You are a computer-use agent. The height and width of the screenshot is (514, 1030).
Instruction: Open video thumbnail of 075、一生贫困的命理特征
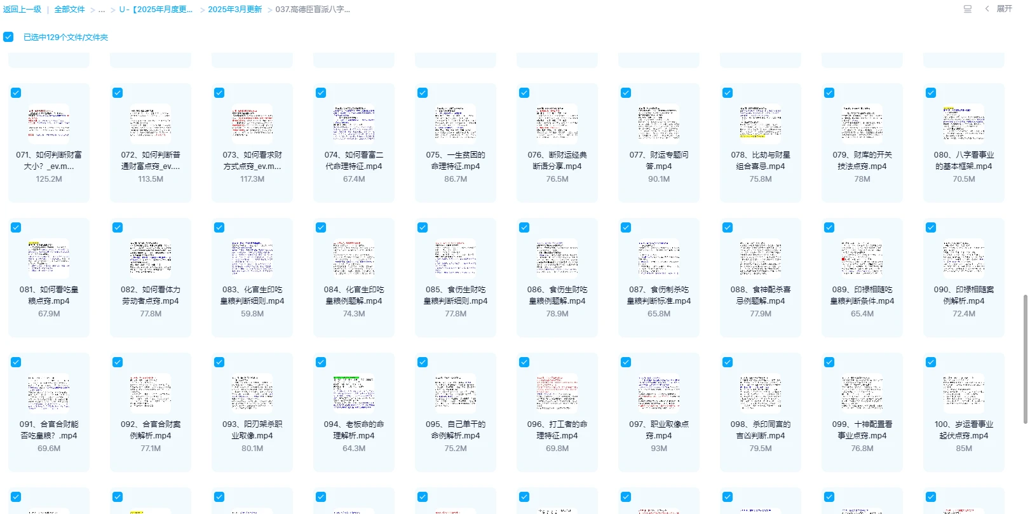coord(456,123)
